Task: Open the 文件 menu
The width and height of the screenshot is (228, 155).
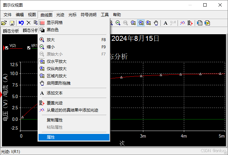Action: [x=8, y=15]
